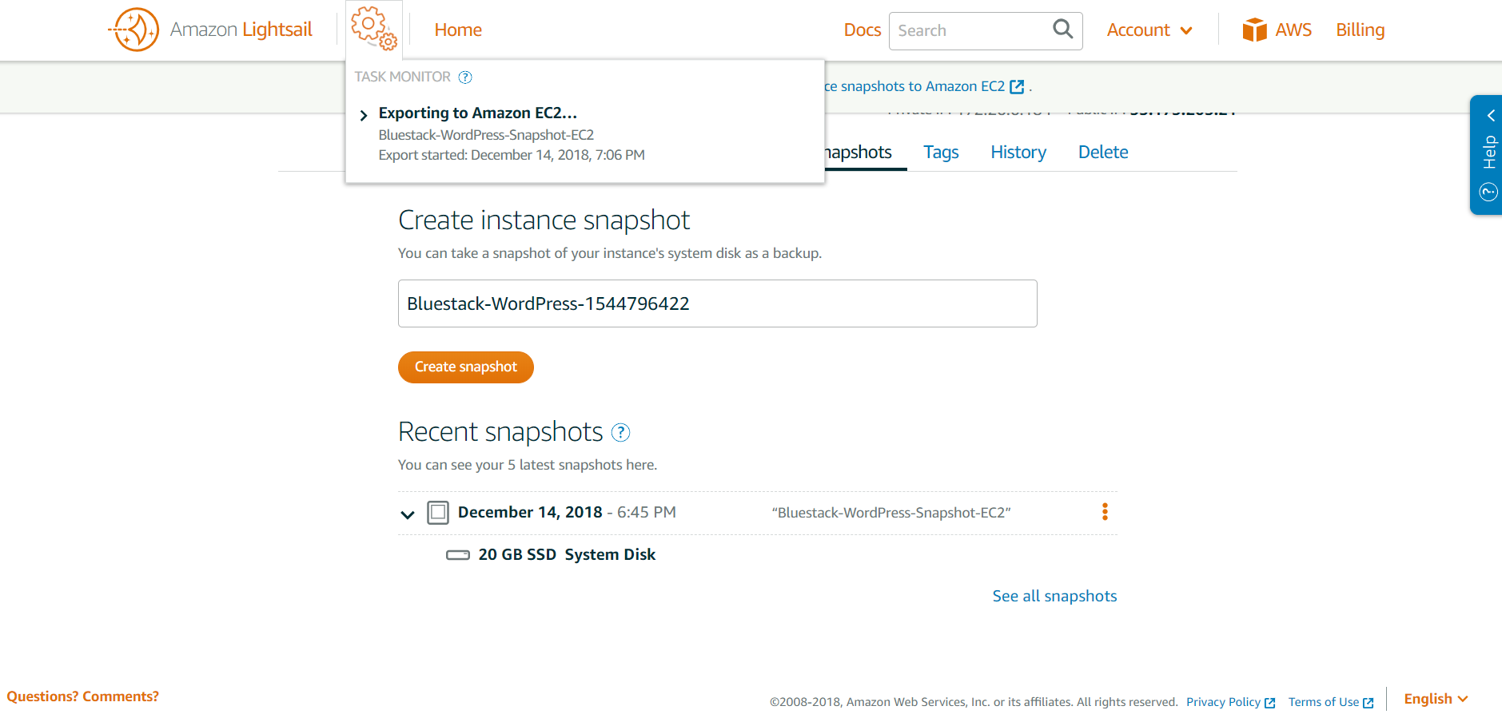Expand the Exporting to Amazon EC2 task
Viewport: 1502px width, 714px height.
tap(364, 115)
